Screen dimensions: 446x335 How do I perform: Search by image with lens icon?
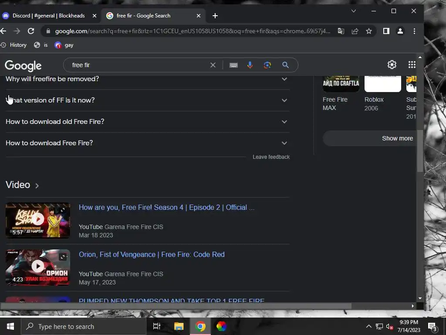[267, 65]
